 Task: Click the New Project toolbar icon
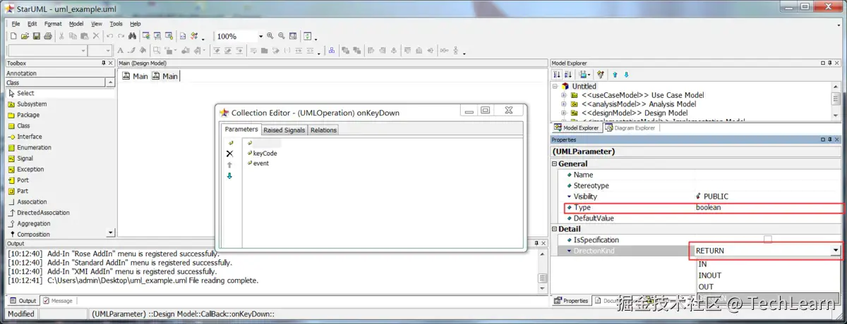[x=13, y=36]
